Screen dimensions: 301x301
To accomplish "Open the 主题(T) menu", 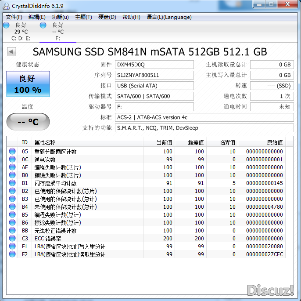I will tap(83, 17).
